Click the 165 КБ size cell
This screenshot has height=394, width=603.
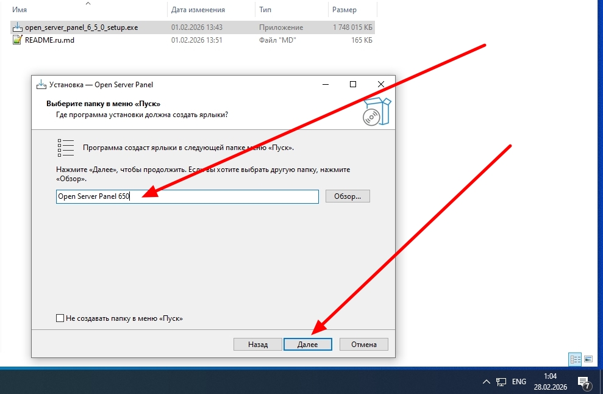click(x=362, y=40)
